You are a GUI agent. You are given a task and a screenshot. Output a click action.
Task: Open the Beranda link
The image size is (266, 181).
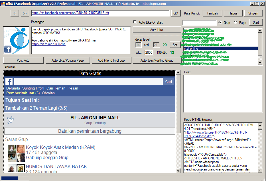click(x=13, y=88)
